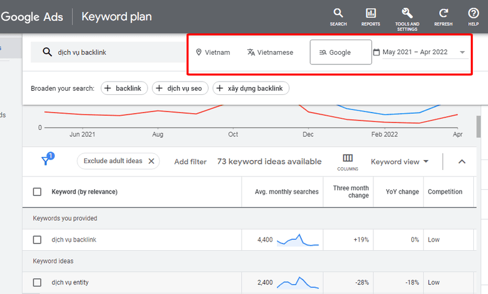The image size is (488, 294).
Task: Click the Vietnam location pin icon
Action: (199, 52)
